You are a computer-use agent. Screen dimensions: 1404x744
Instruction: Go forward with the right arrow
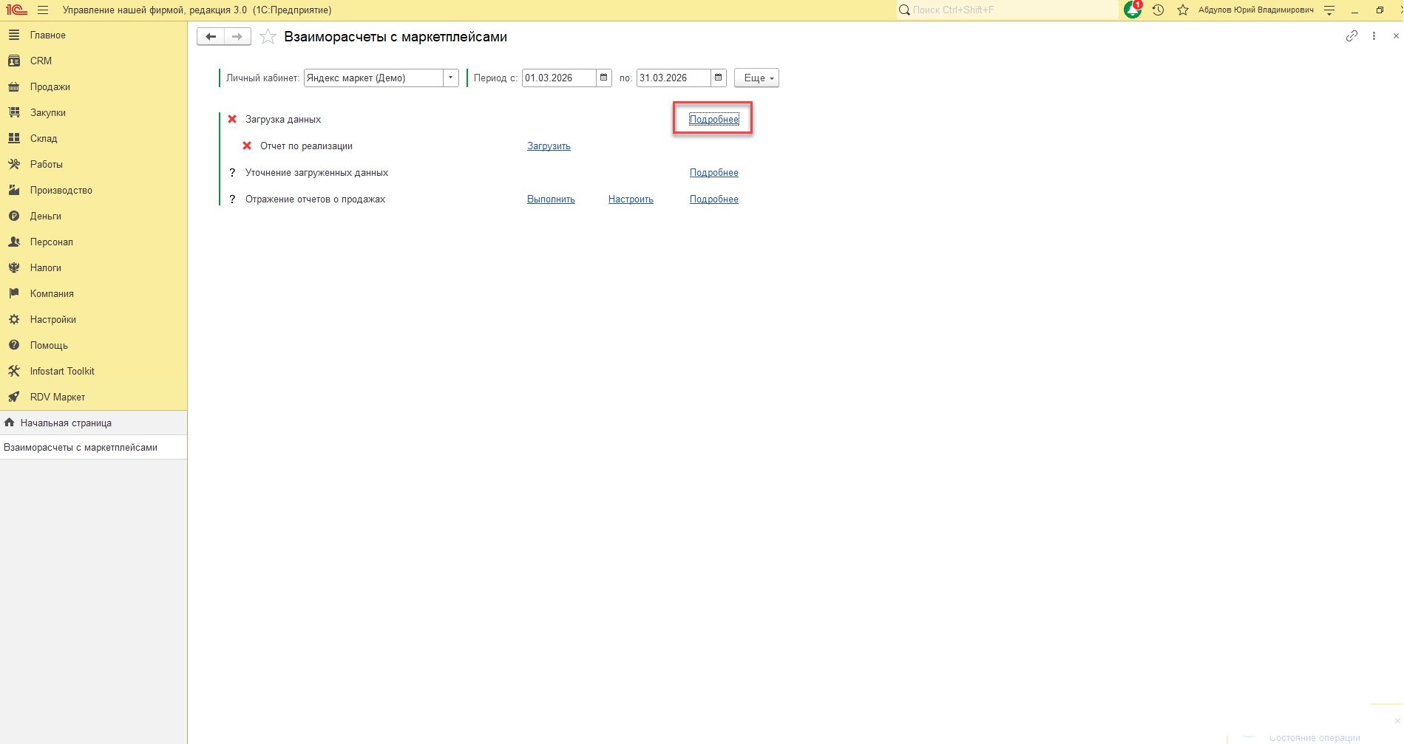[x=237, y=36]
